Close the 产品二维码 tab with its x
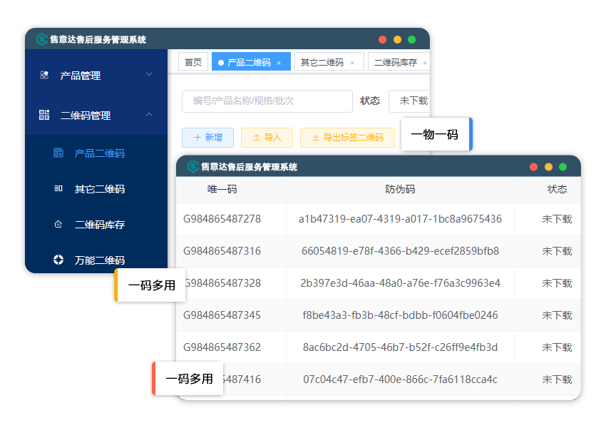The image size is (606, 428). coord(279,63)
